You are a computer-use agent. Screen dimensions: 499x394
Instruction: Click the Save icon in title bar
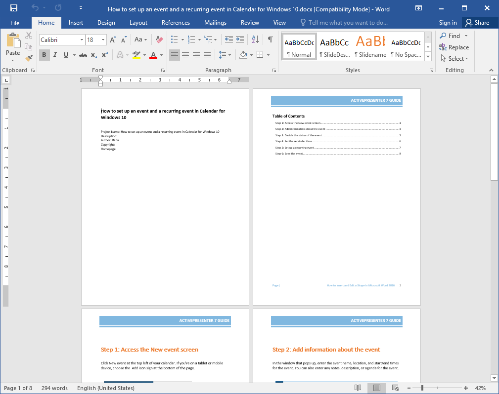click(14, 8)
